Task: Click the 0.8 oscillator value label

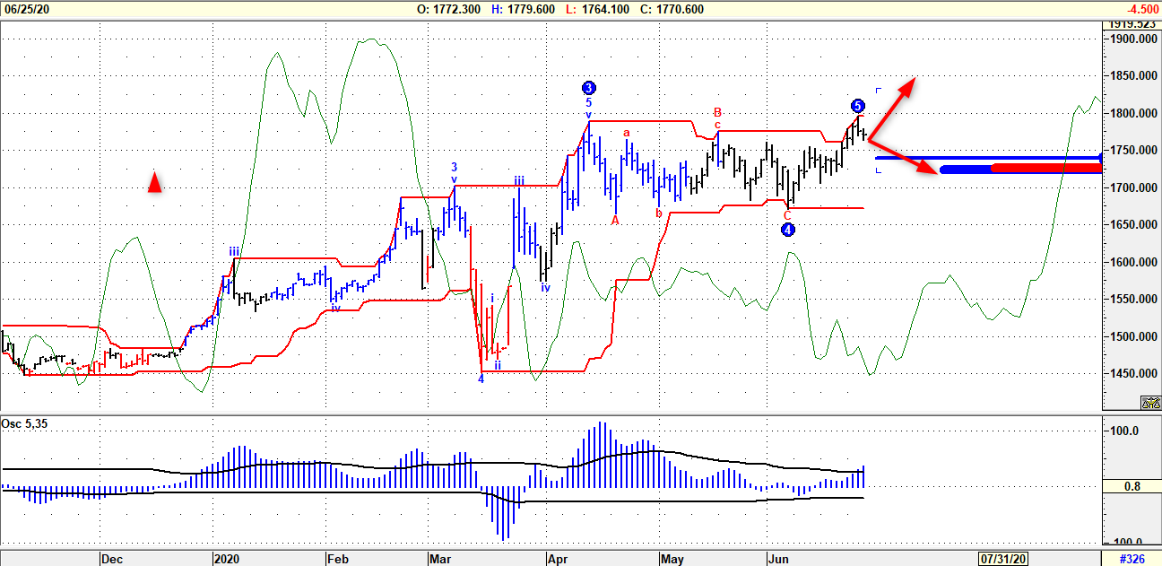Action: point(1132,487)
